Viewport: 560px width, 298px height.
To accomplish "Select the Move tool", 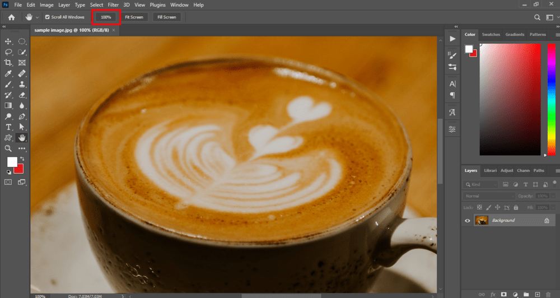I will (8, 41).
